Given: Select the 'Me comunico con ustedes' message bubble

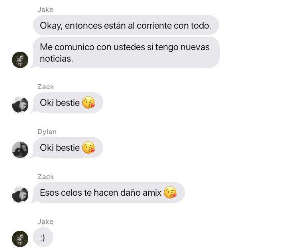Looking at the screenshot, I should pos(126,53).
